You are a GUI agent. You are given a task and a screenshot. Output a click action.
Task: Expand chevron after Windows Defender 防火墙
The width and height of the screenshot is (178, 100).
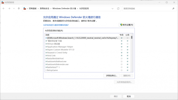pyautogui.click(x=78, y=9)
